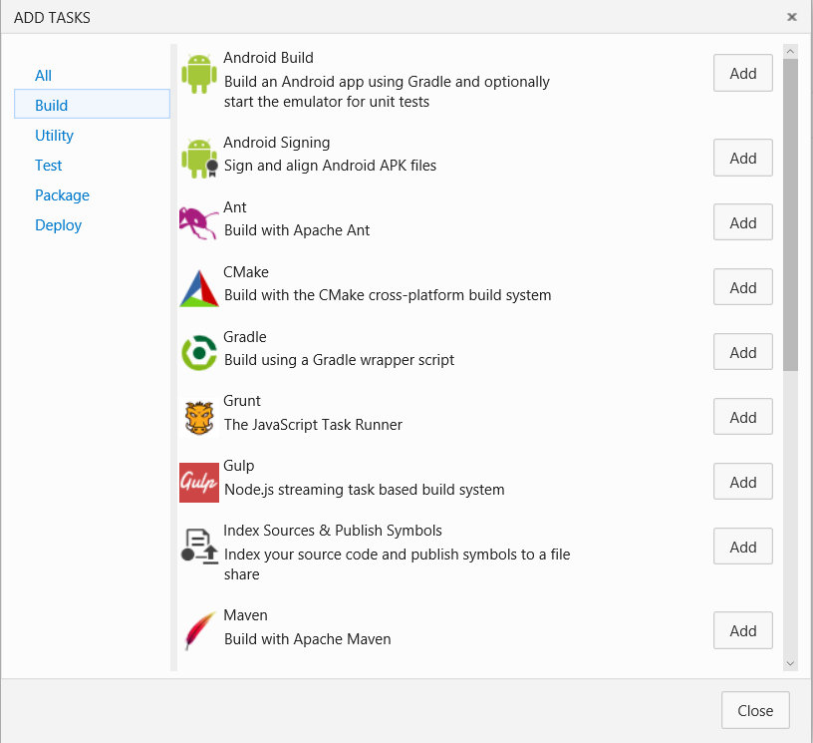
Task: Click the Maven feather icon
Action: [x=198, y=631]
